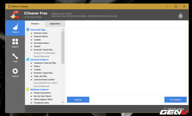192x116 pixels.
Task: Uncheck Internet Cache under Microsoft Edge
Action: point(31,33)
